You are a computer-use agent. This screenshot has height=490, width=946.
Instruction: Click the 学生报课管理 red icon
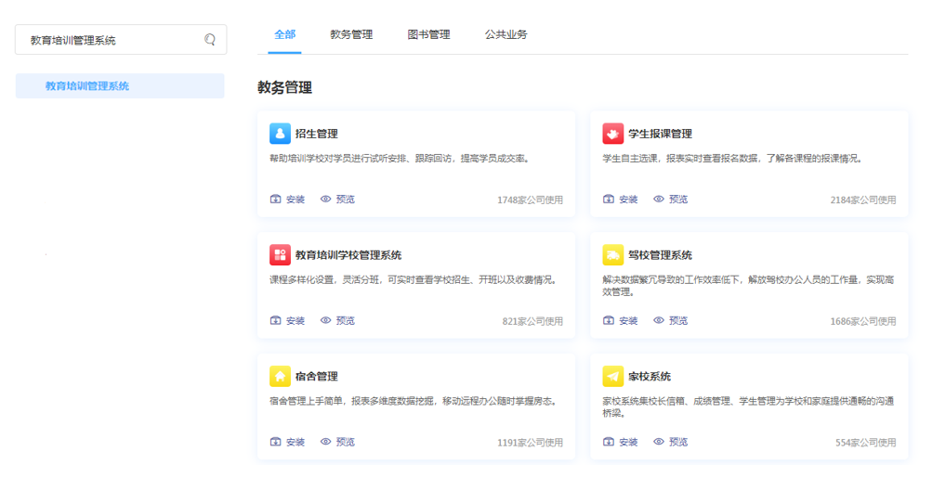[x=612, y=134]
